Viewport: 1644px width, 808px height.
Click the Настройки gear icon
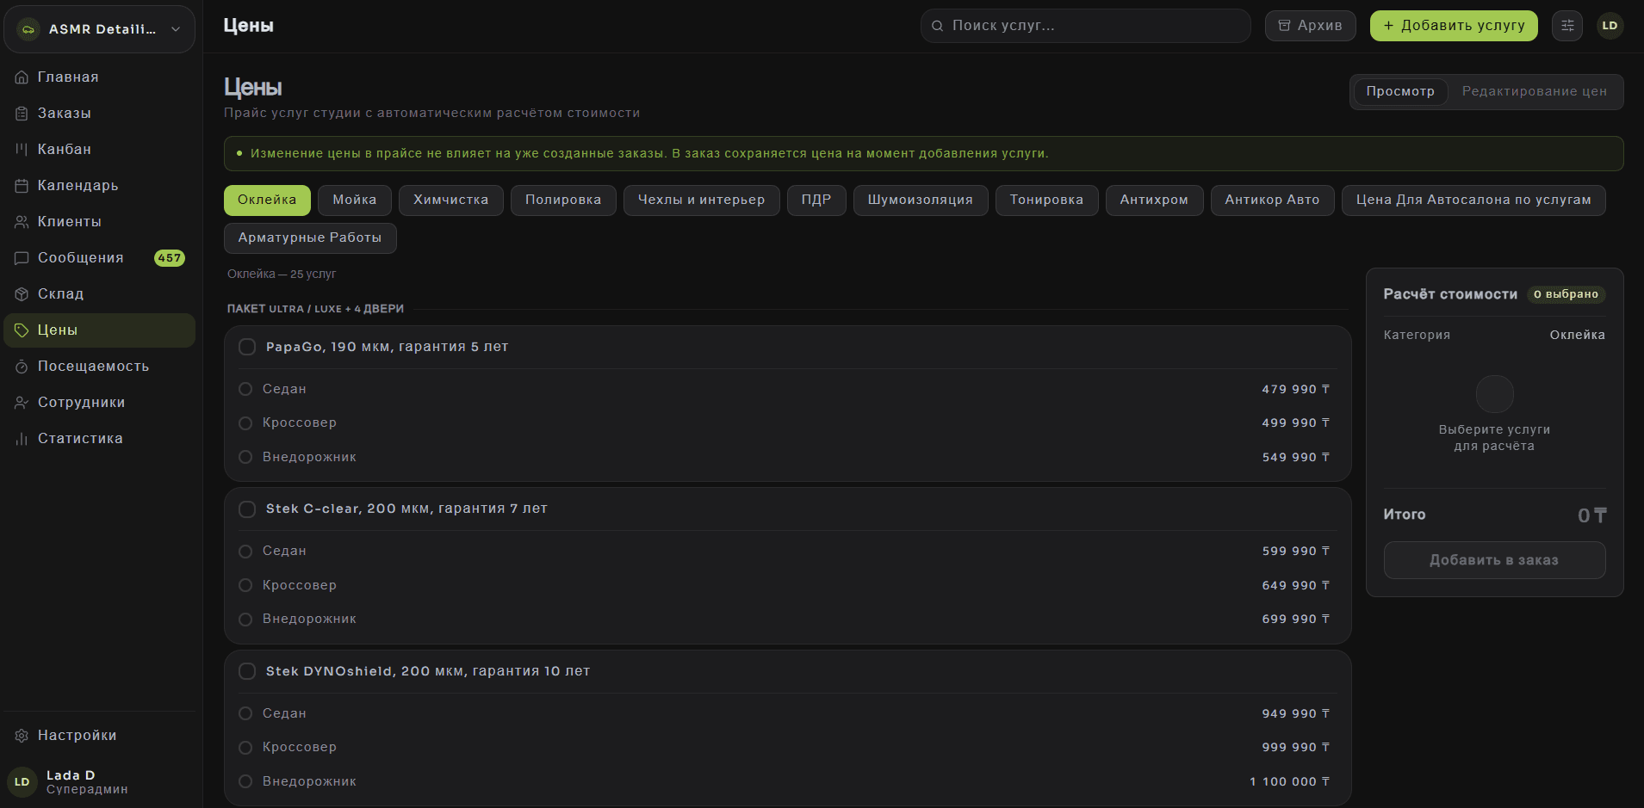click(22, 736)
